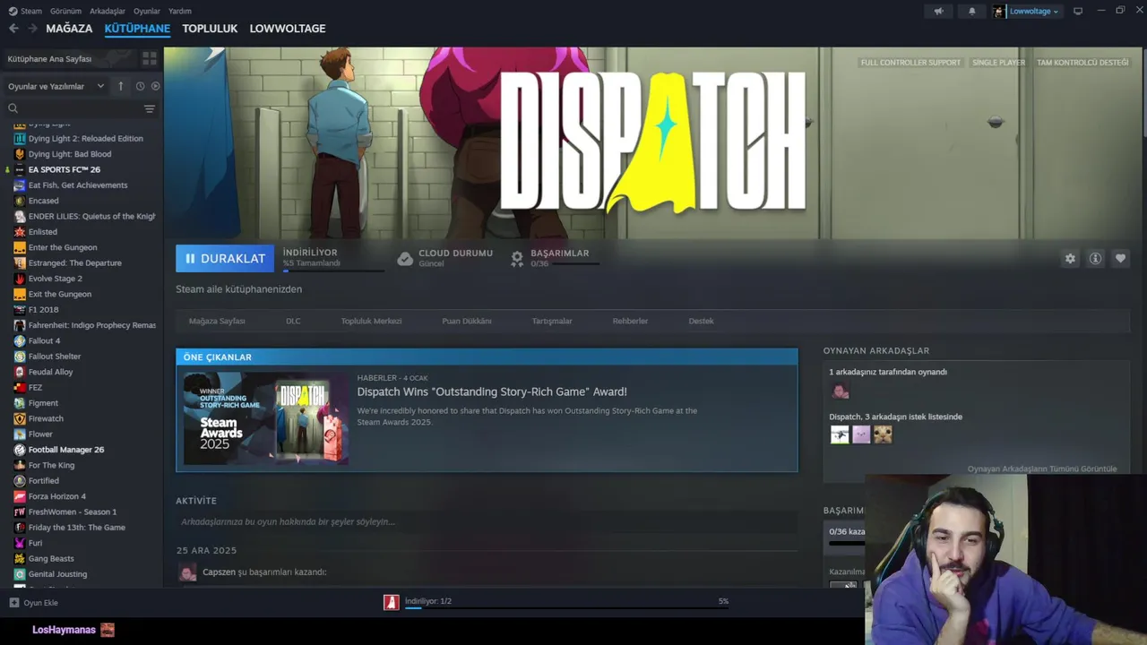This screenshot has width=1147, height=645.
Task: Select Friday the 13th: The Game
Action: [x=77, y=528]
